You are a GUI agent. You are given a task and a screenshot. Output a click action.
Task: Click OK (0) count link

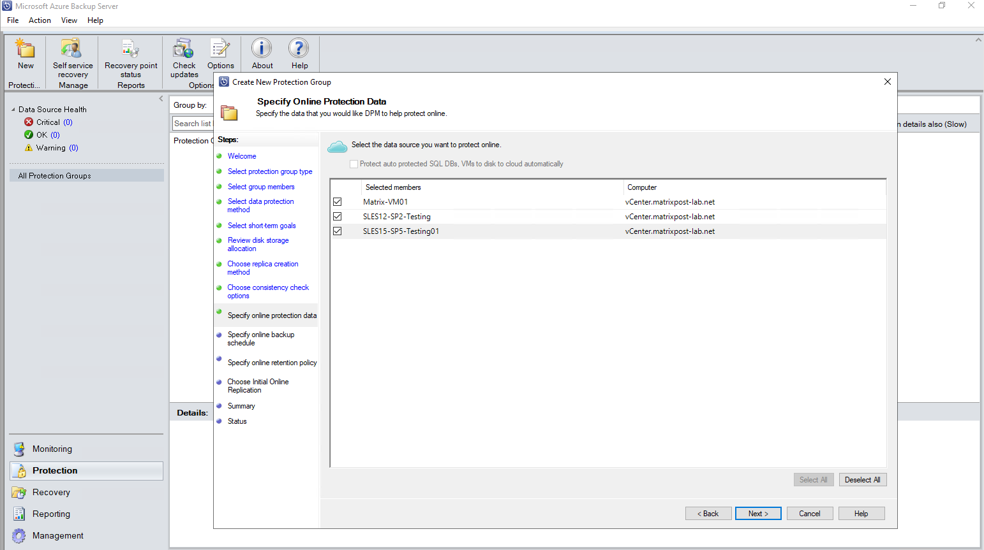[x=55, y=134]
